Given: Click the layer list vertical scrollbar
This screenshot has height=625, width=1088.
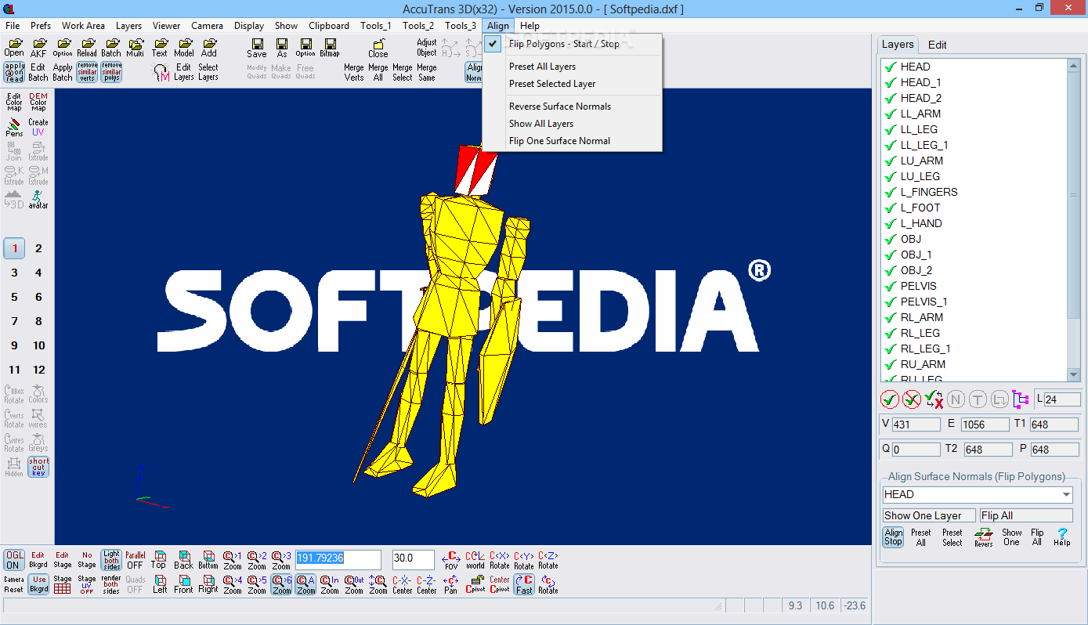Looking at the screenshot, I should point(1074,220).
